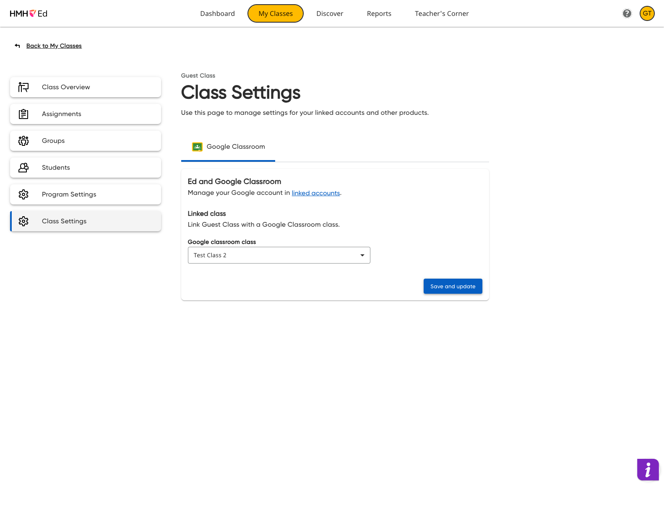Click the Assignments clipboard icon
The height and width of the screenshot is (507, 664).
point(23,114)
